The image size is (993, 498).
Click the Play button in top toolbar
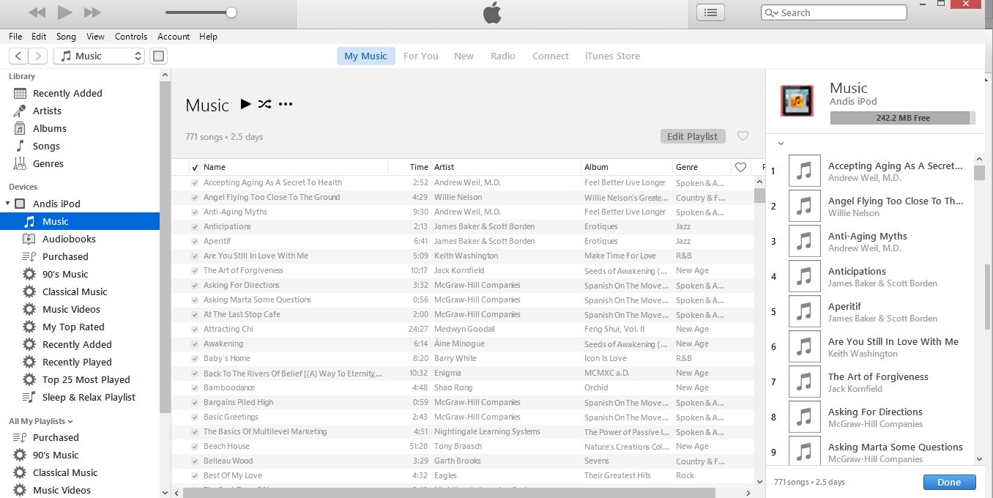pyautogui.click(x=64, y=12)
